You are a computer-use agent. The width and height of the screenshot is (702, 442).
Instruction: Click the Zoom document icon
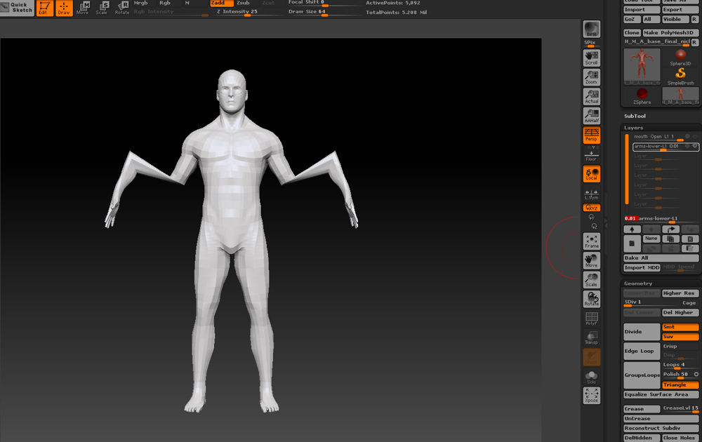click(x=591, y=77)
